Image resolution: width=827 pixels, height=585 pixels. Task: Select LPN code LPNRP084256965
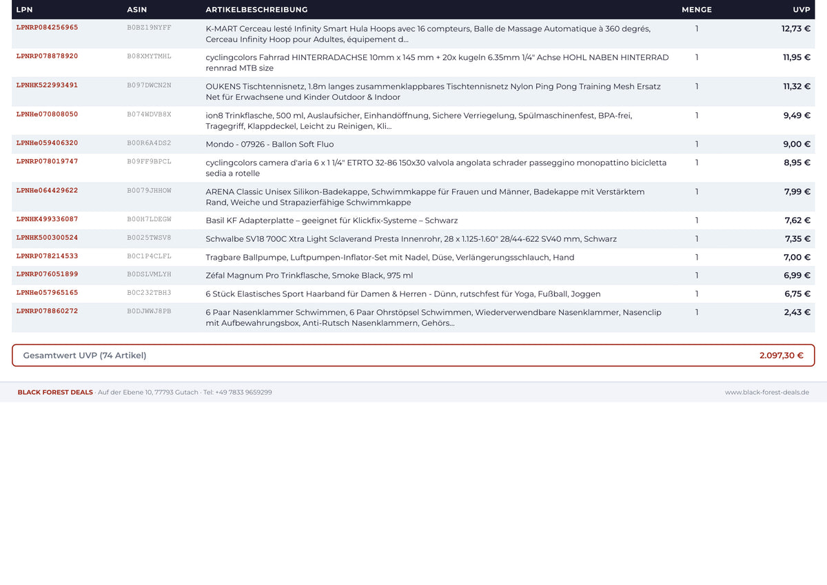[x=47, y=28]
